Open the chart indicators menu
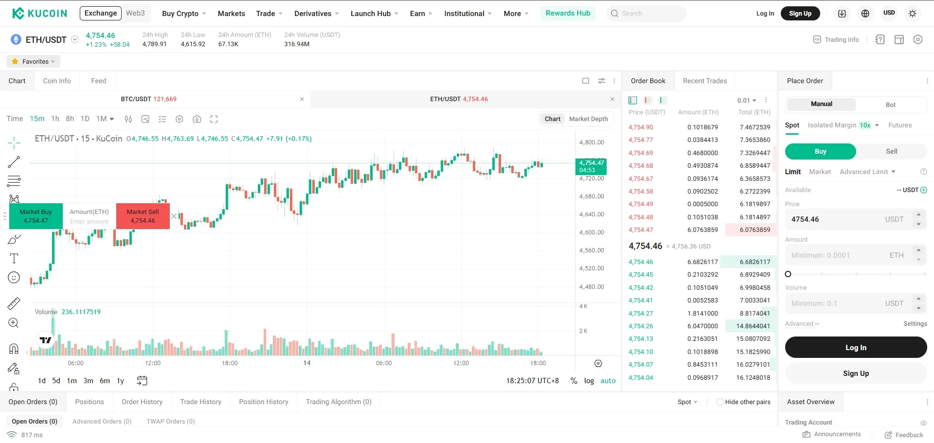 (145, 119)
